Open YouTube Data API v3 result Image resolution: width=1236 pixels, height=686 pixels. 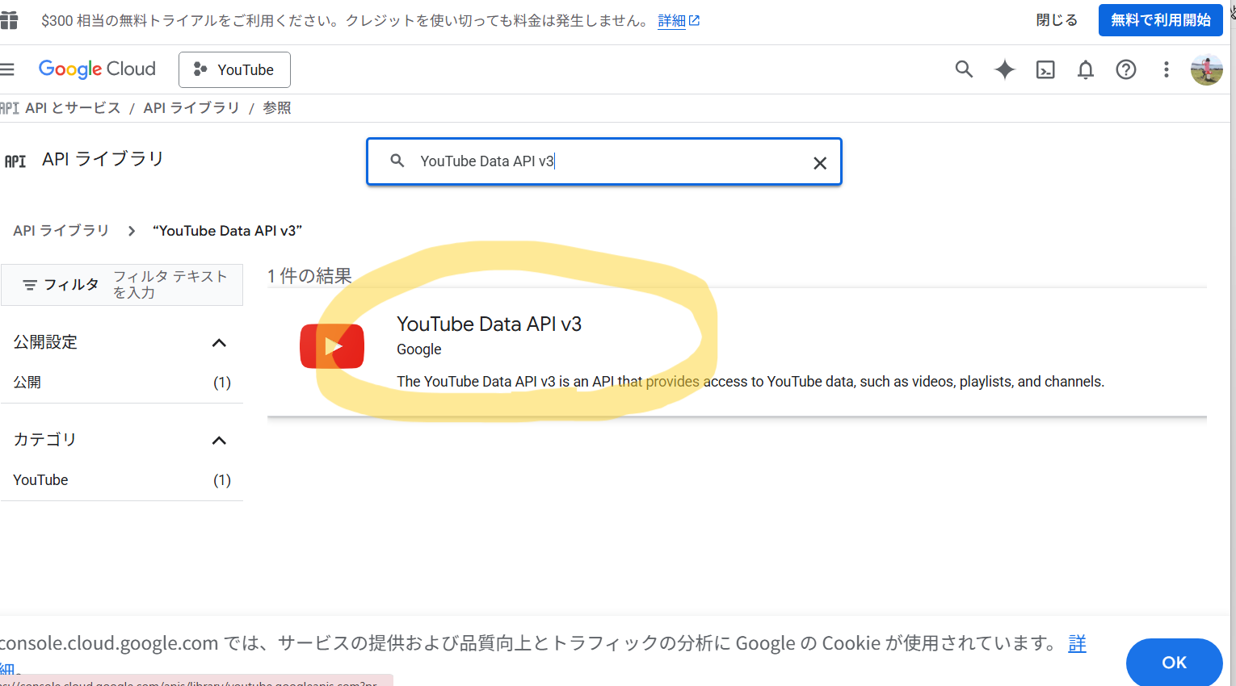pos(489,324)
